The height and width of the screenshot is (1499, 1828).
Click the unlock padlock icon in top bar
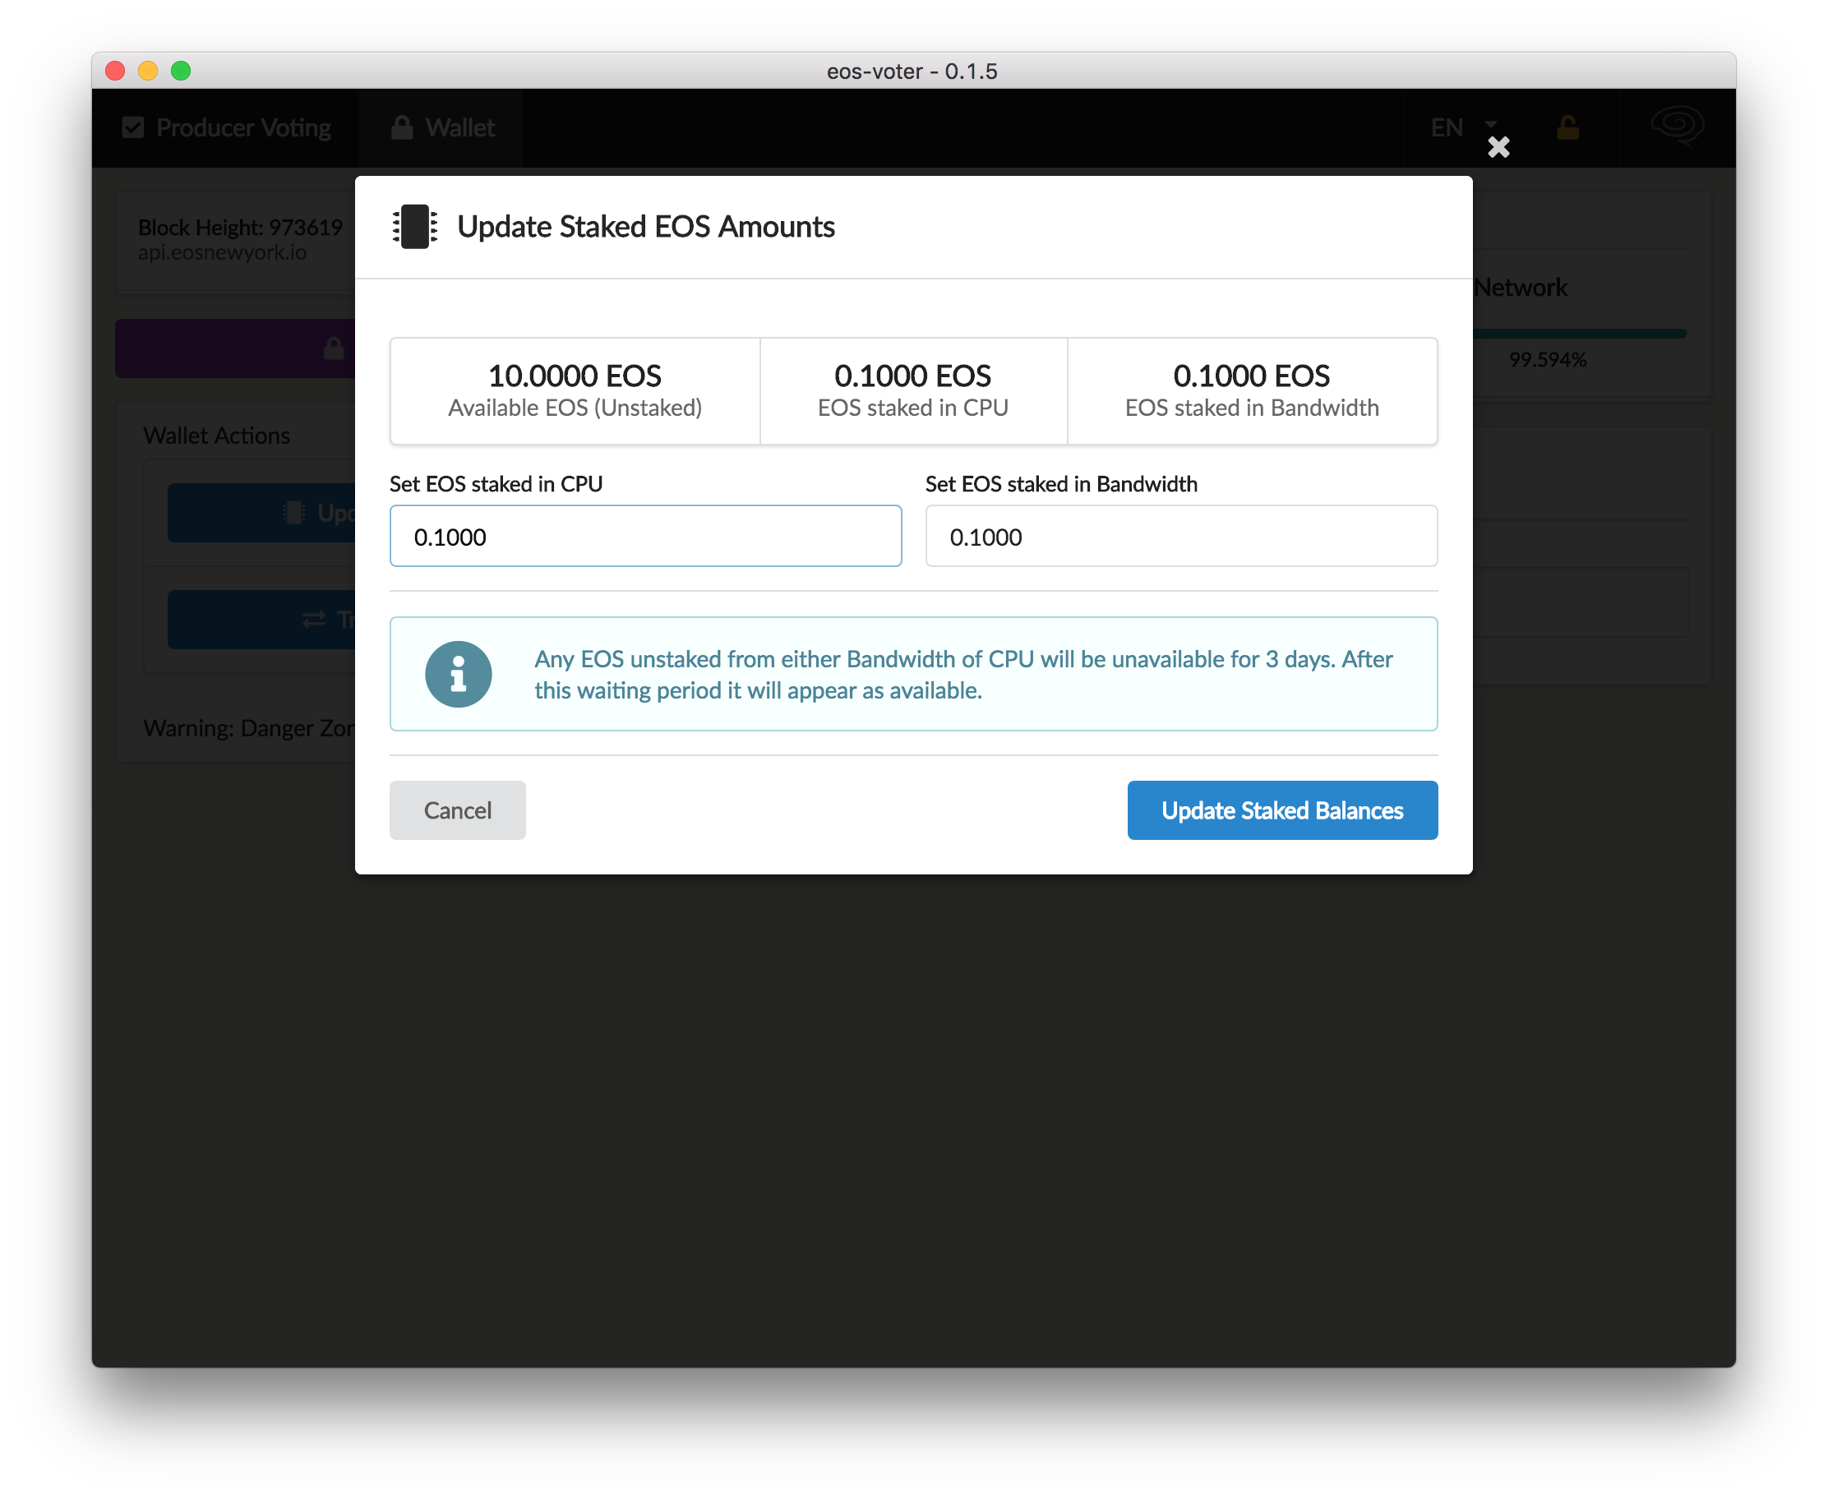pyautogui.click(x=1567, y=128)
